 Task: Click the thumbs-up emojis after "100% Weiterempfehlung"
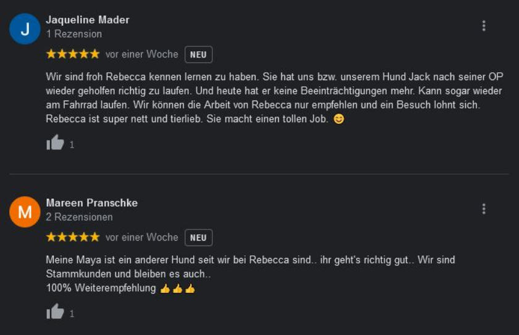[x=177, y=289]
